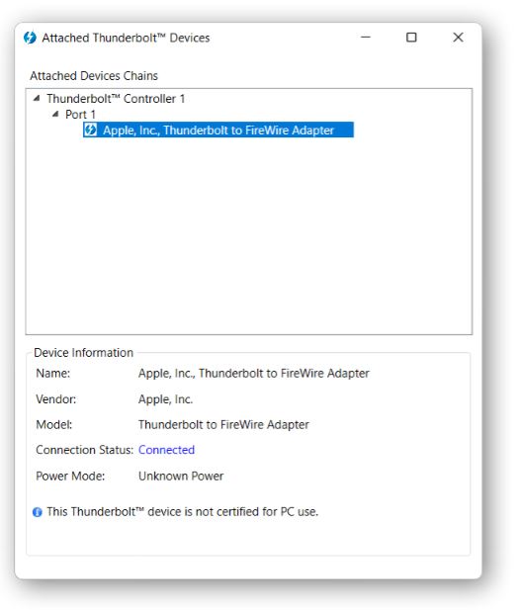Click the not certified for PC use message

coord(183,512)
